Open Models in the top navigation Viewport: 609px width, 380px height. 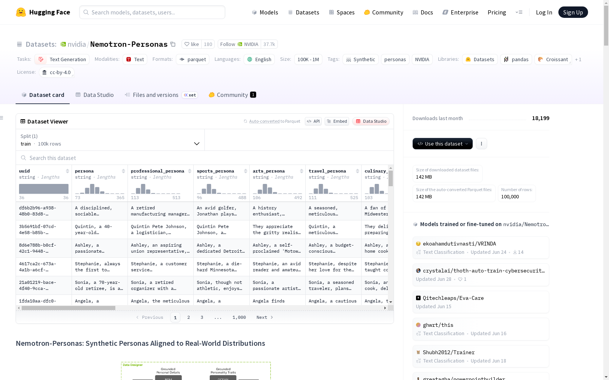pyautogui.click(x=265, y=12)
